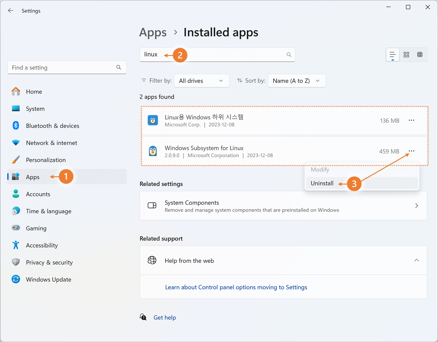Click the Bluetooth icon in the sidebar
Image resolution: width=438 pixels, height=342 pixels.
pos(16,126)
